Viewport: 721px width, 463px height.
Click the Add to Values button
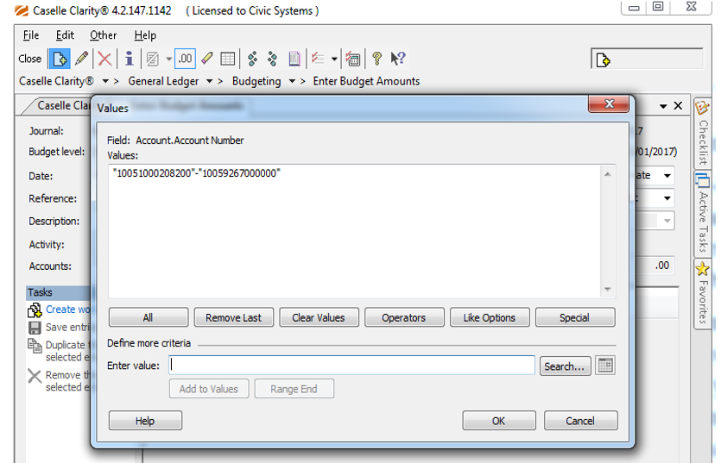pos(209,389)
